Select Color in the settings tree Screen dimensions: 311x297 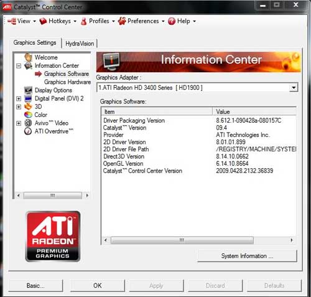[x=40, y=115]
